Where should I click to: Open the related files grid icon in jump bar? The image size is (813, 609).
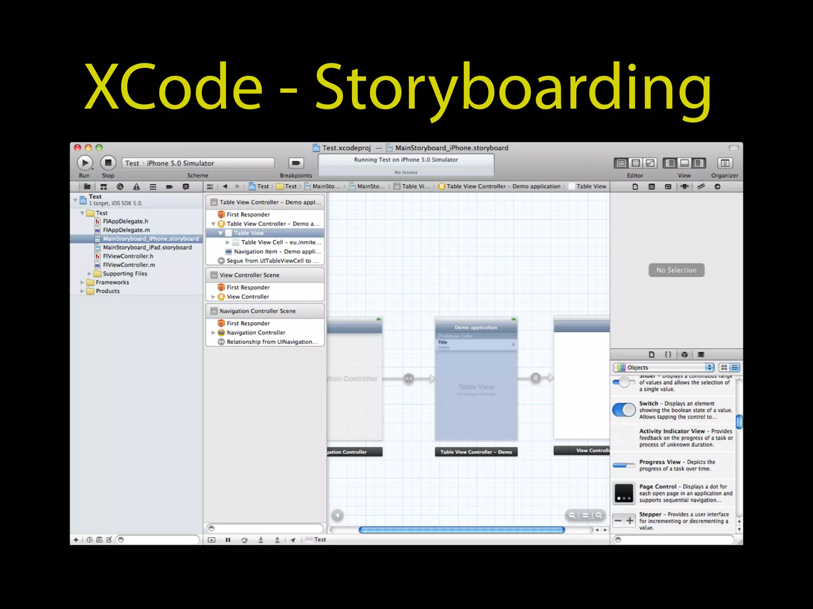210,186
